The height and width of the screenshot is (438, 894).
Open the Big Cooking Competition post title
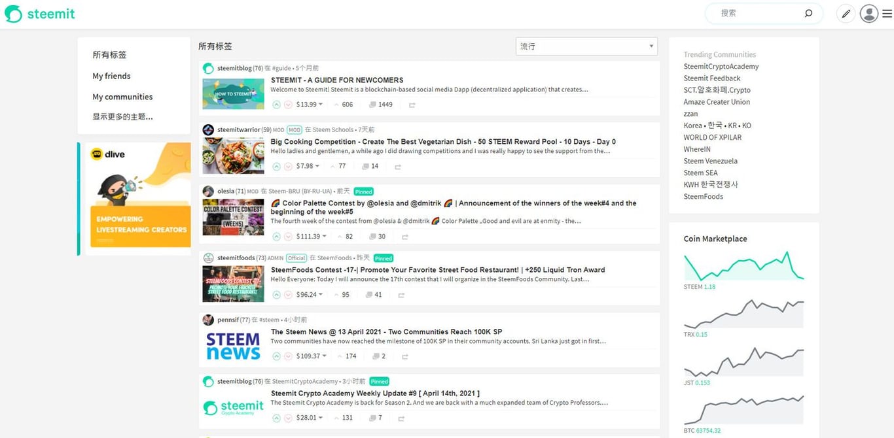443,142
